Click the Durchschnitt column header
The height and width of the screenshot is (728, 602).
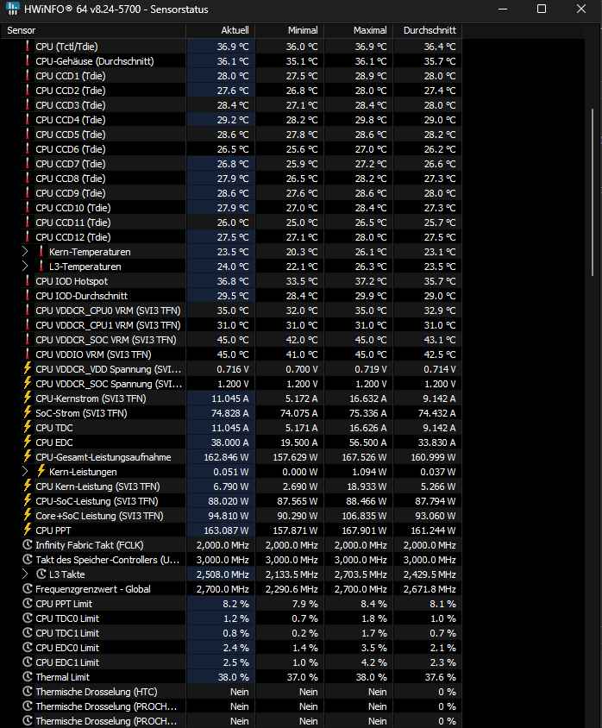tap(428, 30)
